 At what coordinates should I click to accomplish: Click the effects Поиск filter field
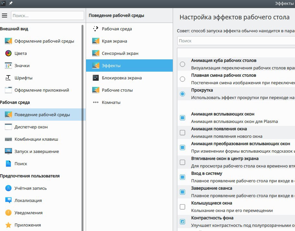(236, 41)
